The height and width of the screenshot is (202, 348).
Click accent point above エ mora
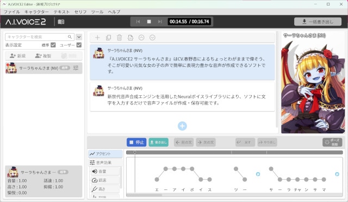click(x=157, y=179)
